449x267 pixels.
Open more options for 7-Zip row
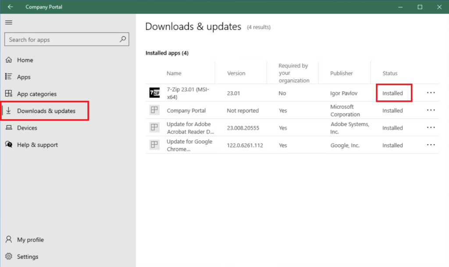[431, 93]
